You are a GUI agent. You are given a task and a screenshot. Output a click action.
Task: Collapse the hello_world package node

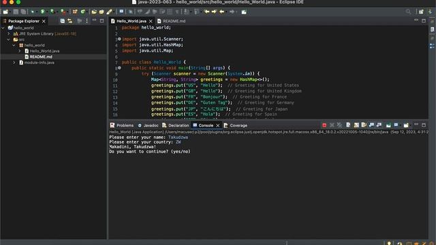(x=14, y=45)
